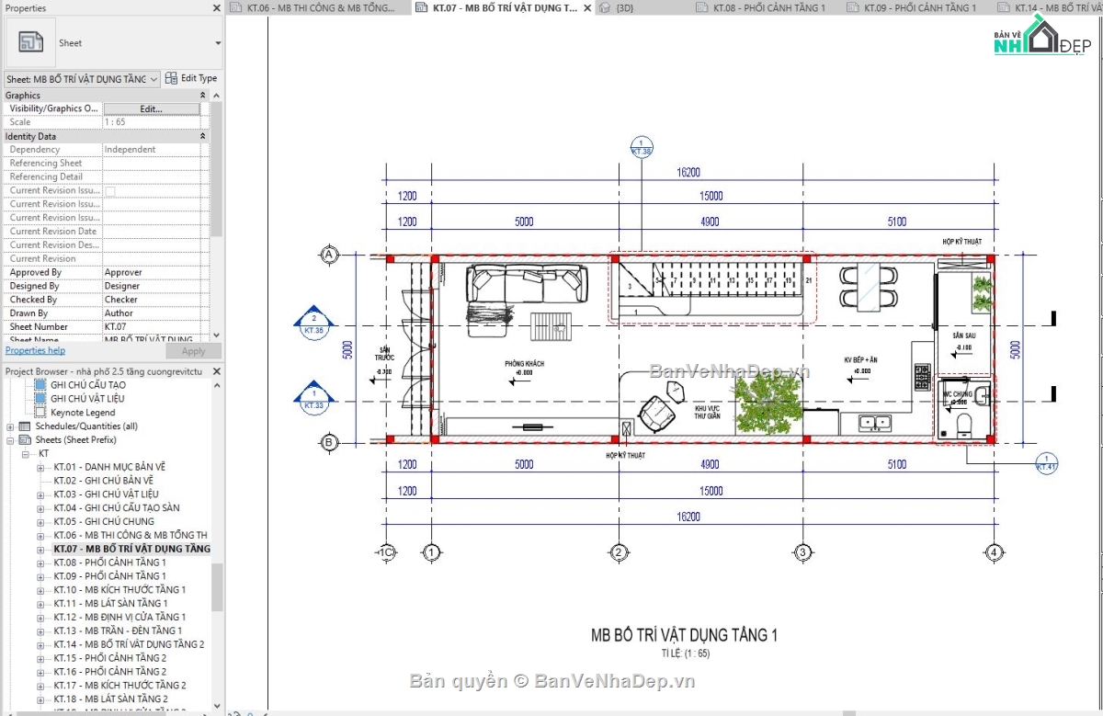Collapse the Identity Data properties group
This screenshot has width=1103, height=716.
click(203, 136)
